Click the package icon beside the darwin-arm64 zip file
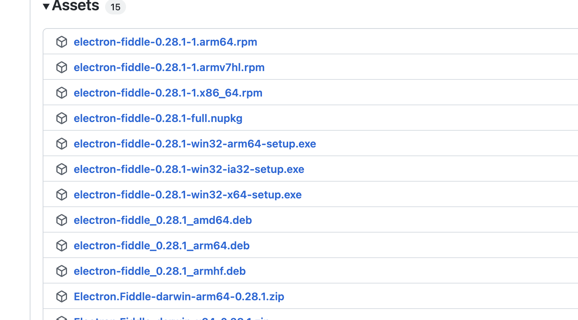 (x=61, y=296)
